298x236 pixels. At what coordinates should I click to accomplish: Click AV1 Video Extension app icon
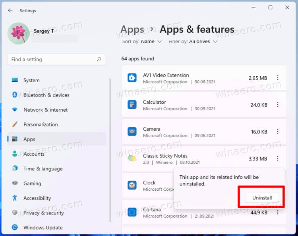click(132, 78)
